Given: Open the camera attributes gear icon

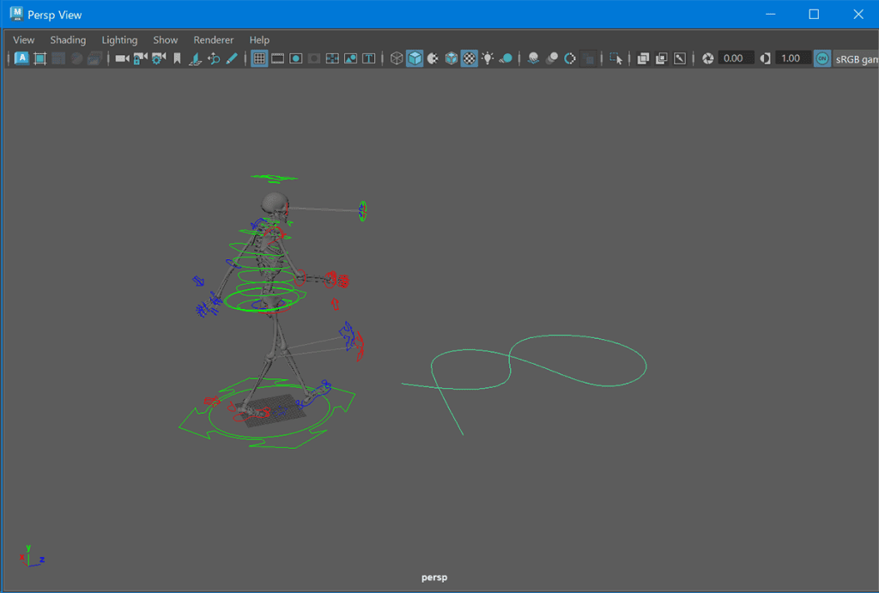Looking at the screenshot, I should click(x=159, y=58).
